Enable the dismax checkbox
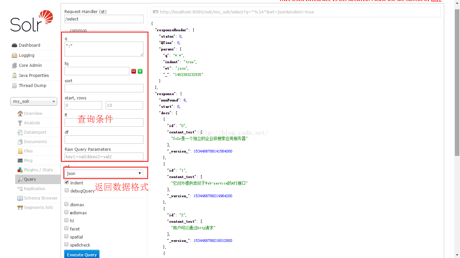 (67, 204)
